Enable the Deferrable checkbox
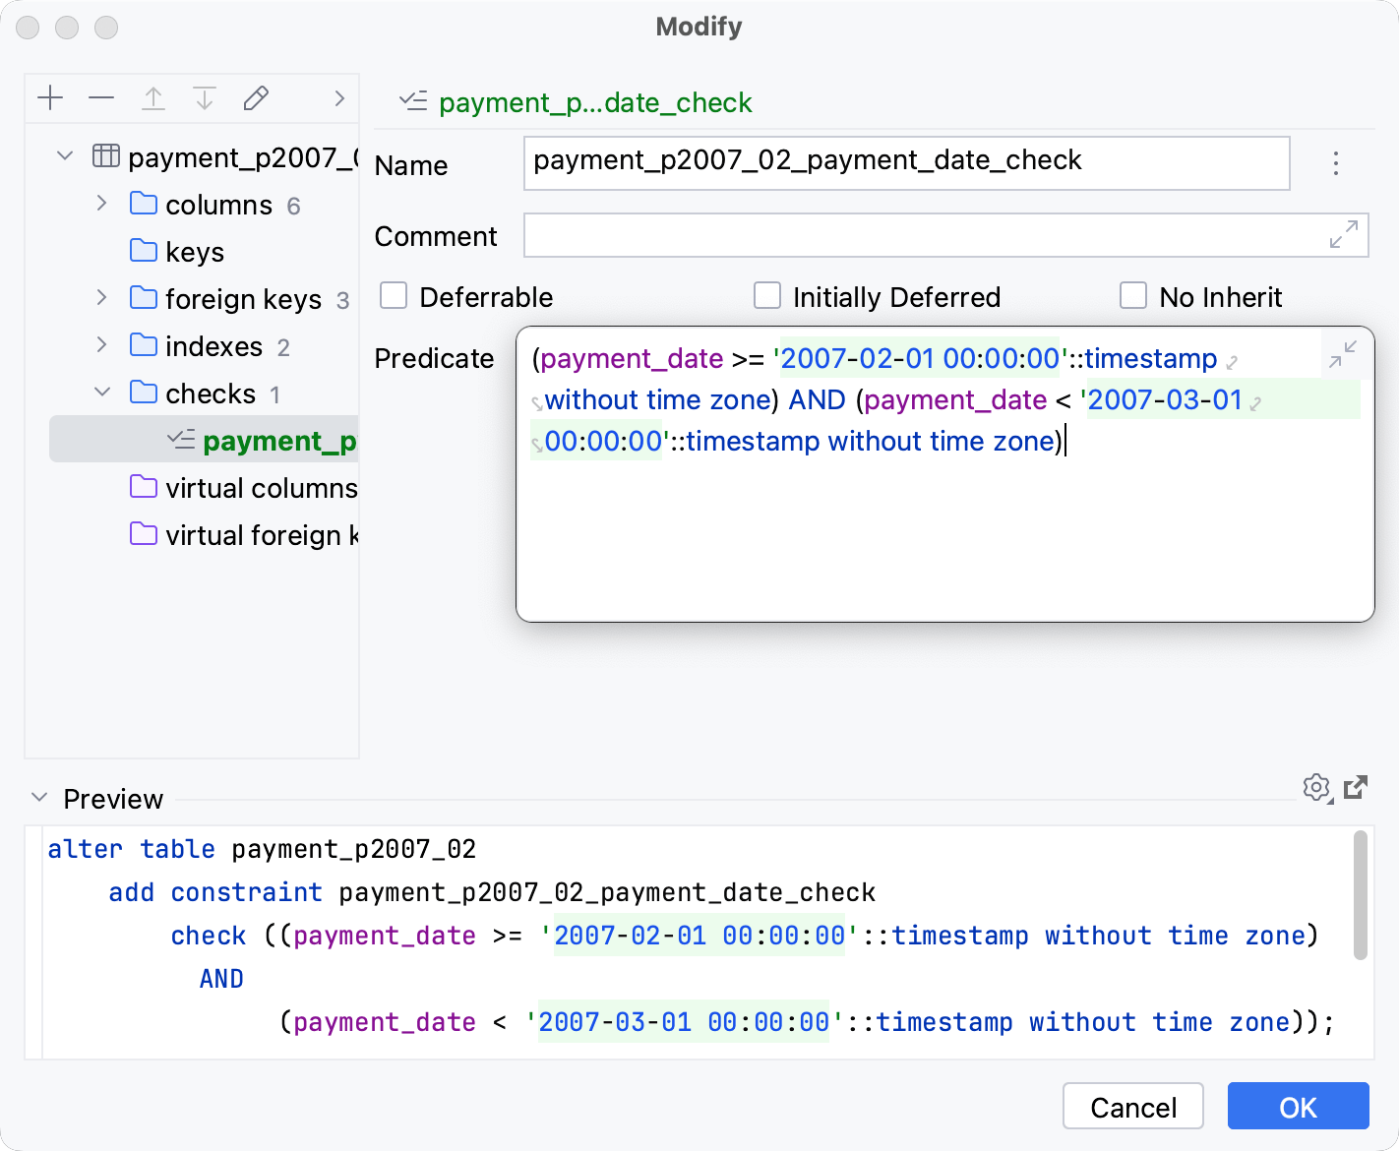This screenshot has width=1399, height=1151. pos(394,296)
